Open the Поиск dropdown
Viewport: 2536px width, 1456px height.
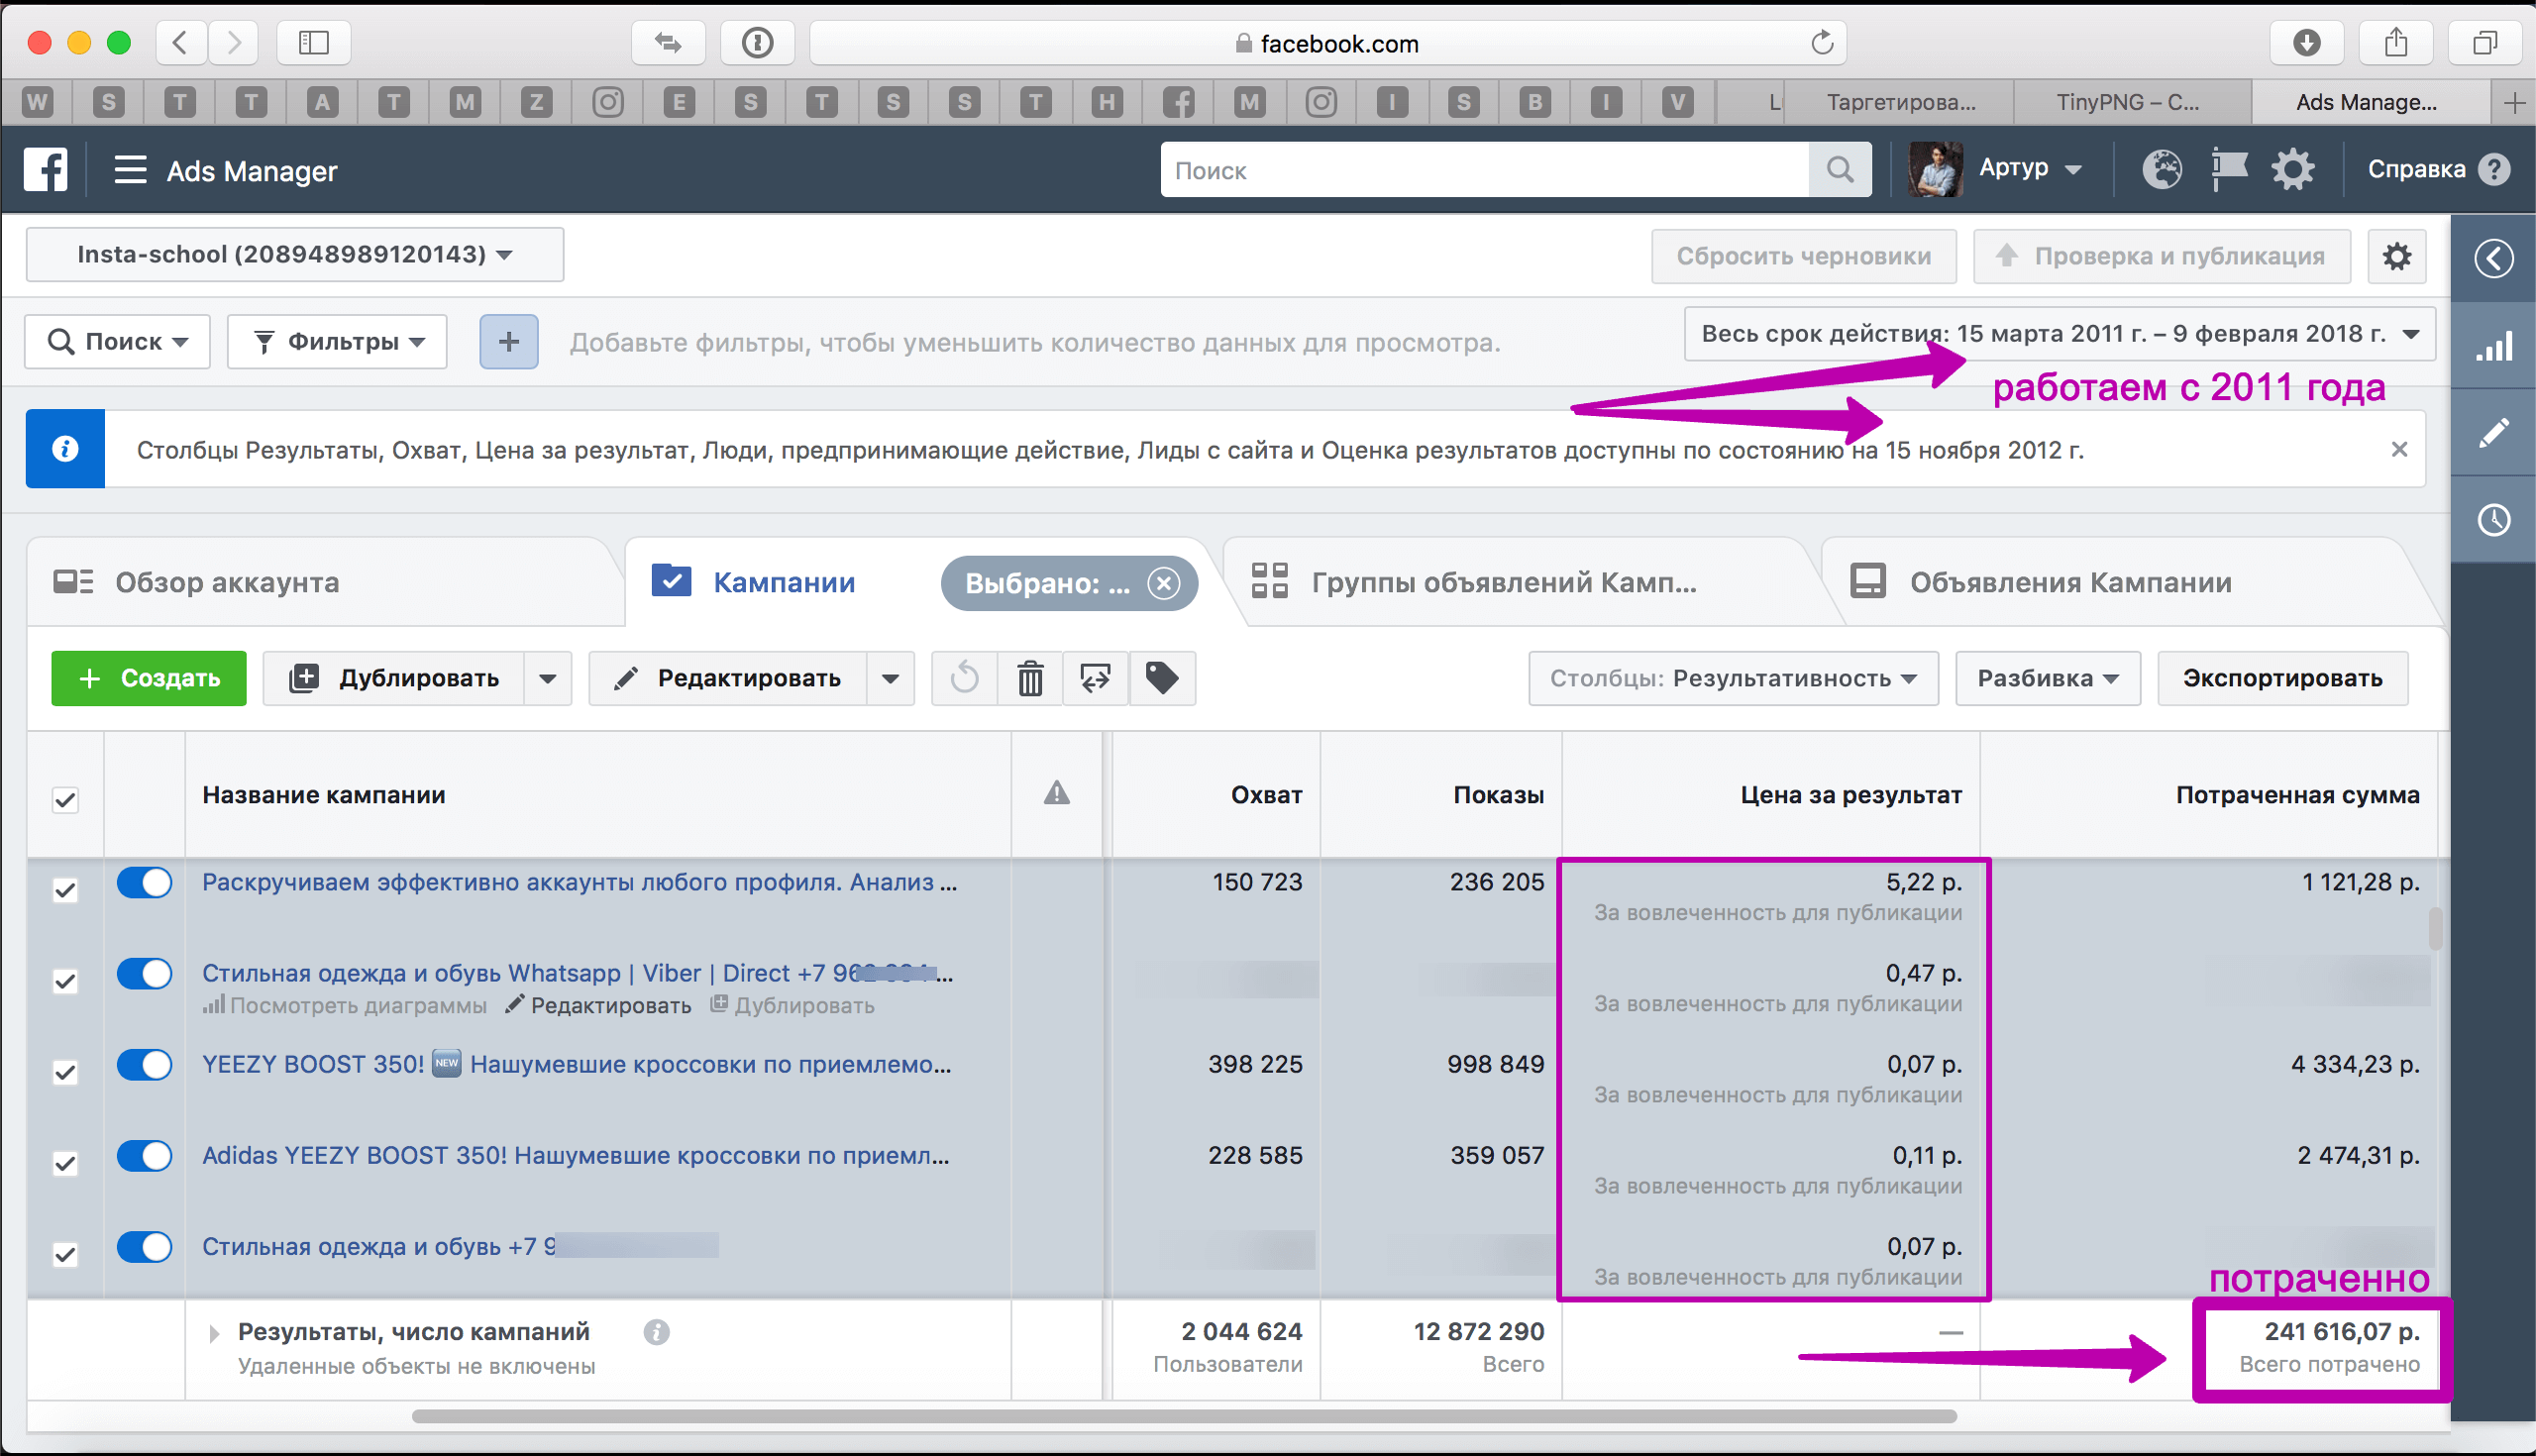[118, 342]
